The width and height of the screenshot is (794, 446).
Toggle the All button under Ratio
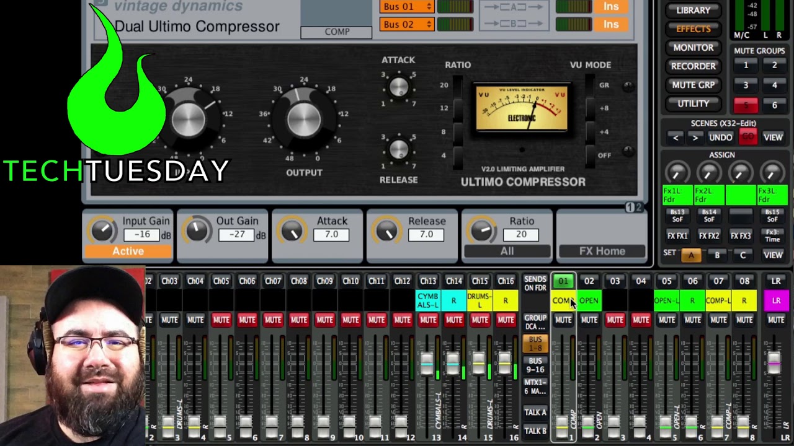[x=507, y=251]
